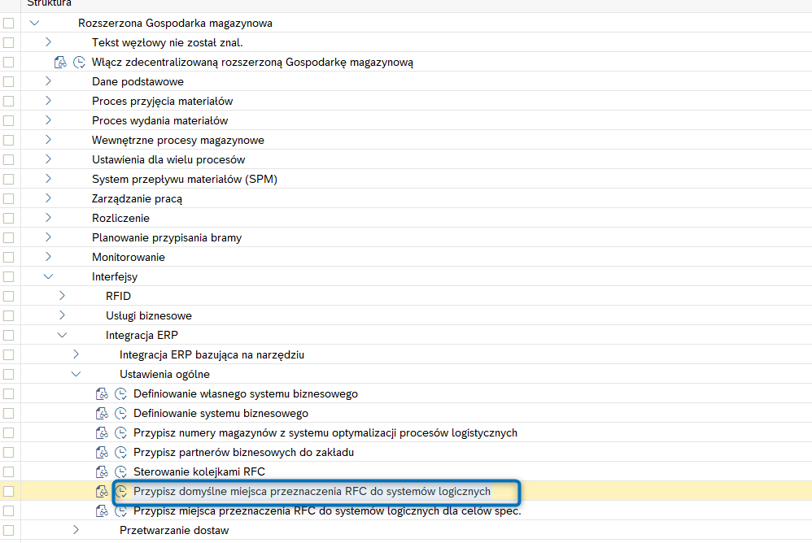Select checkbox for Sterowanie kolejkami RFC row

(8, 471)
